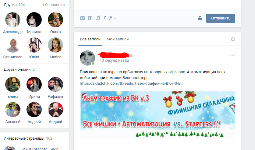Click the post text about курс по арбитражу
The height and width of the screenshot is (150, 255).
pyautogui.click(x=153, y=75)
